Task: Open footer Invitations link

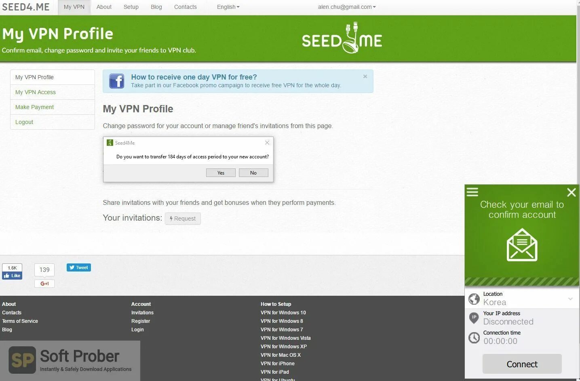Action: pyautogui.click(x=142, y=313)
